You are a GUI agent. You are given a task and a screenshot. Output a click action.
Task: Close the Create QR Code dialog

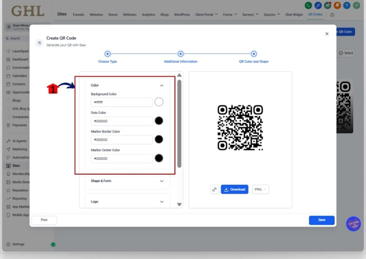[x=327, y=34]
